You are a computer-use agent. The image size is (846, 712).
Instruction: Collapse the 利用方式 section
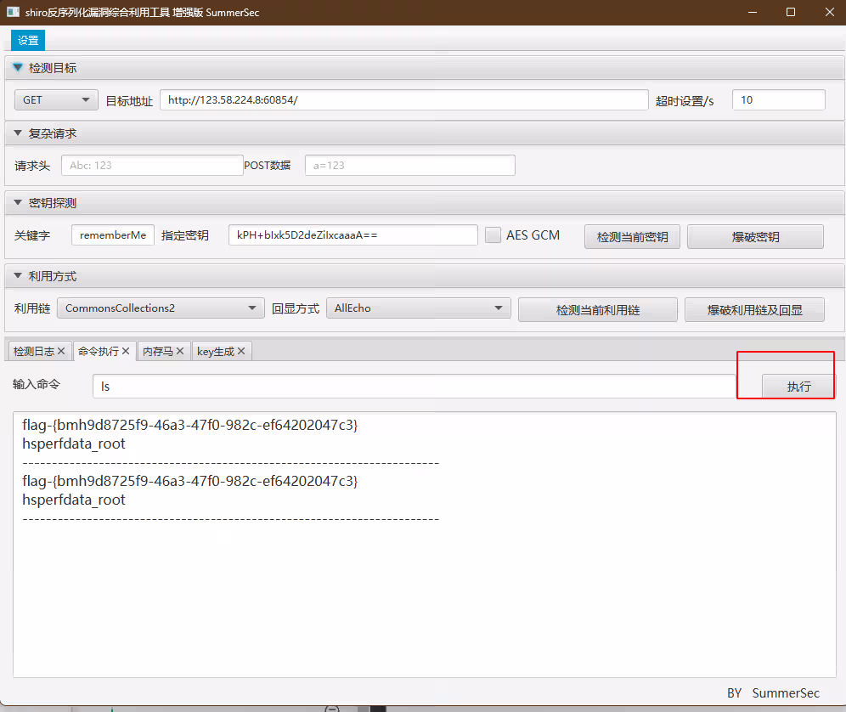[x=18, y=276]
